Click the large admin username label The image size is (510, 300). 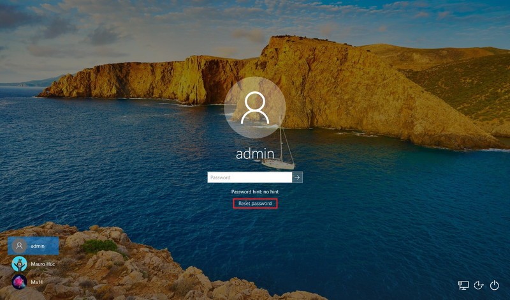pyautogui.click(x=255, y=154)
